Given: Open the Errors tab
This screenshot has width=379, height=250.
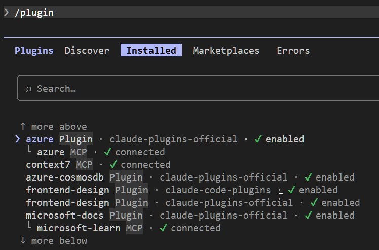Looking at the screenshot, I should click(x=293, y=50).
